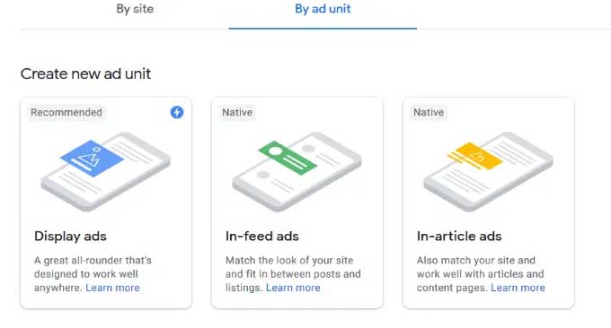The image size is (611, 328).
Task: Open Learn more link under In-feed ads
Action: tap(293, 288)
